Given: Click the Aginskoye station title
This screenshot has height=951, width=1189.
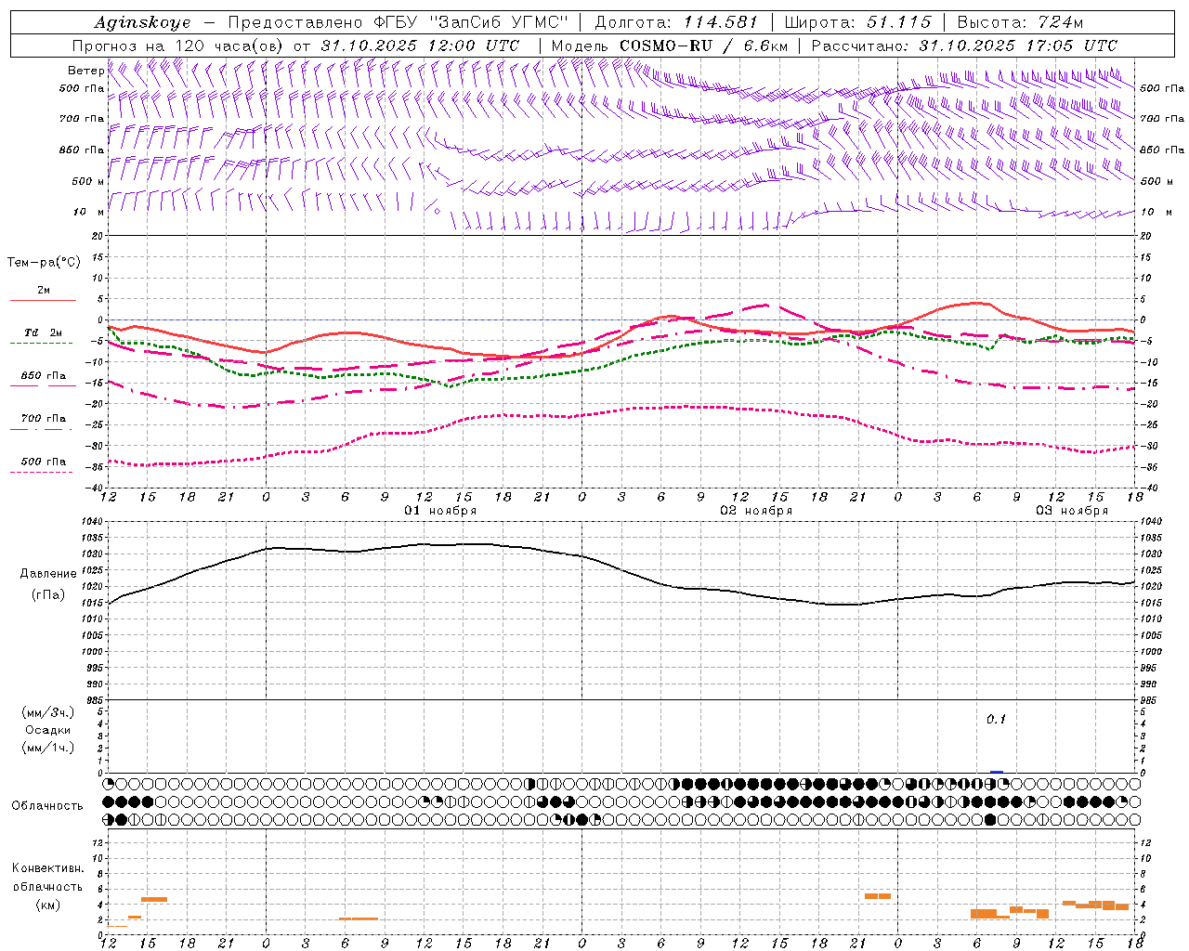Looking at the screenshot, I should [143, 22].
